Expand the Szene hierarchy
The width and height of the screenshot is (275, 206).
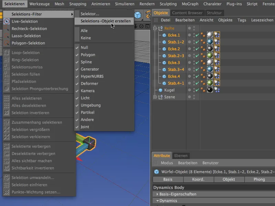tap(155, 97)
